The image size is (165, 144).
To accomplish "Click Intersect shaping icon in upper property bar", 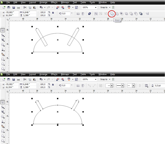I will (122, 14).
